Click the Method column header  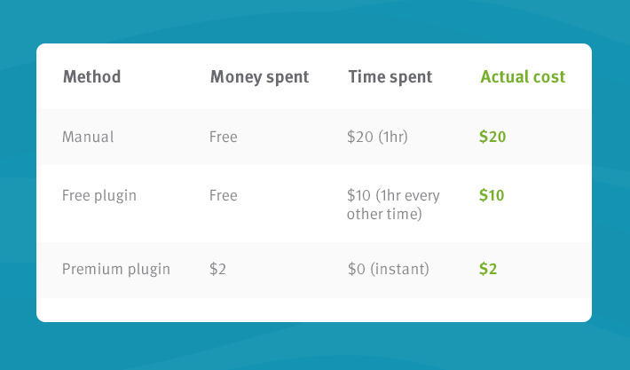click(x=91, y=77)
